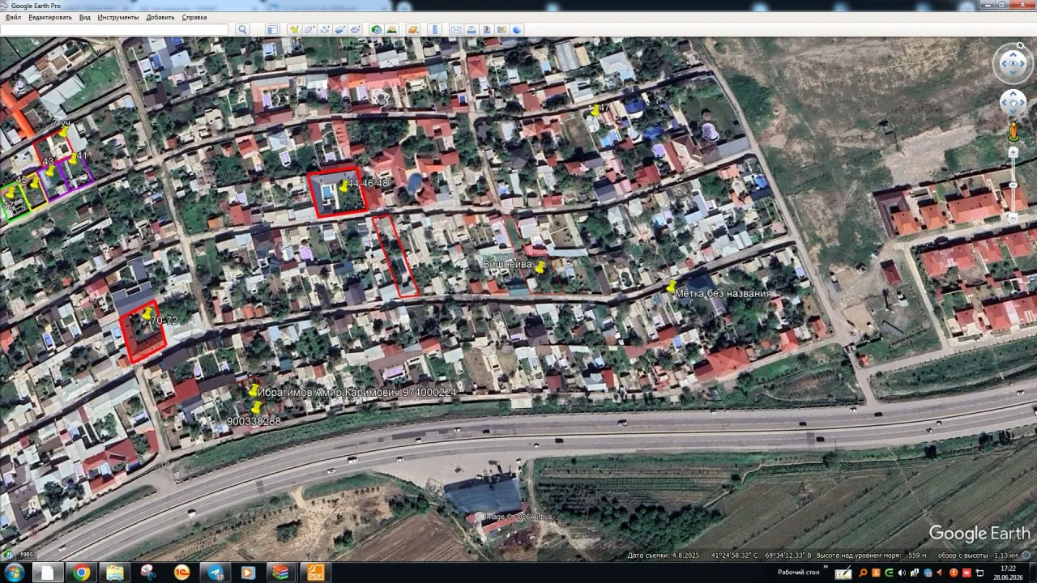Viewport: 1037px width, 583px height.
Task: Add a new placemark from toolbar
Action: pos(295,30)
